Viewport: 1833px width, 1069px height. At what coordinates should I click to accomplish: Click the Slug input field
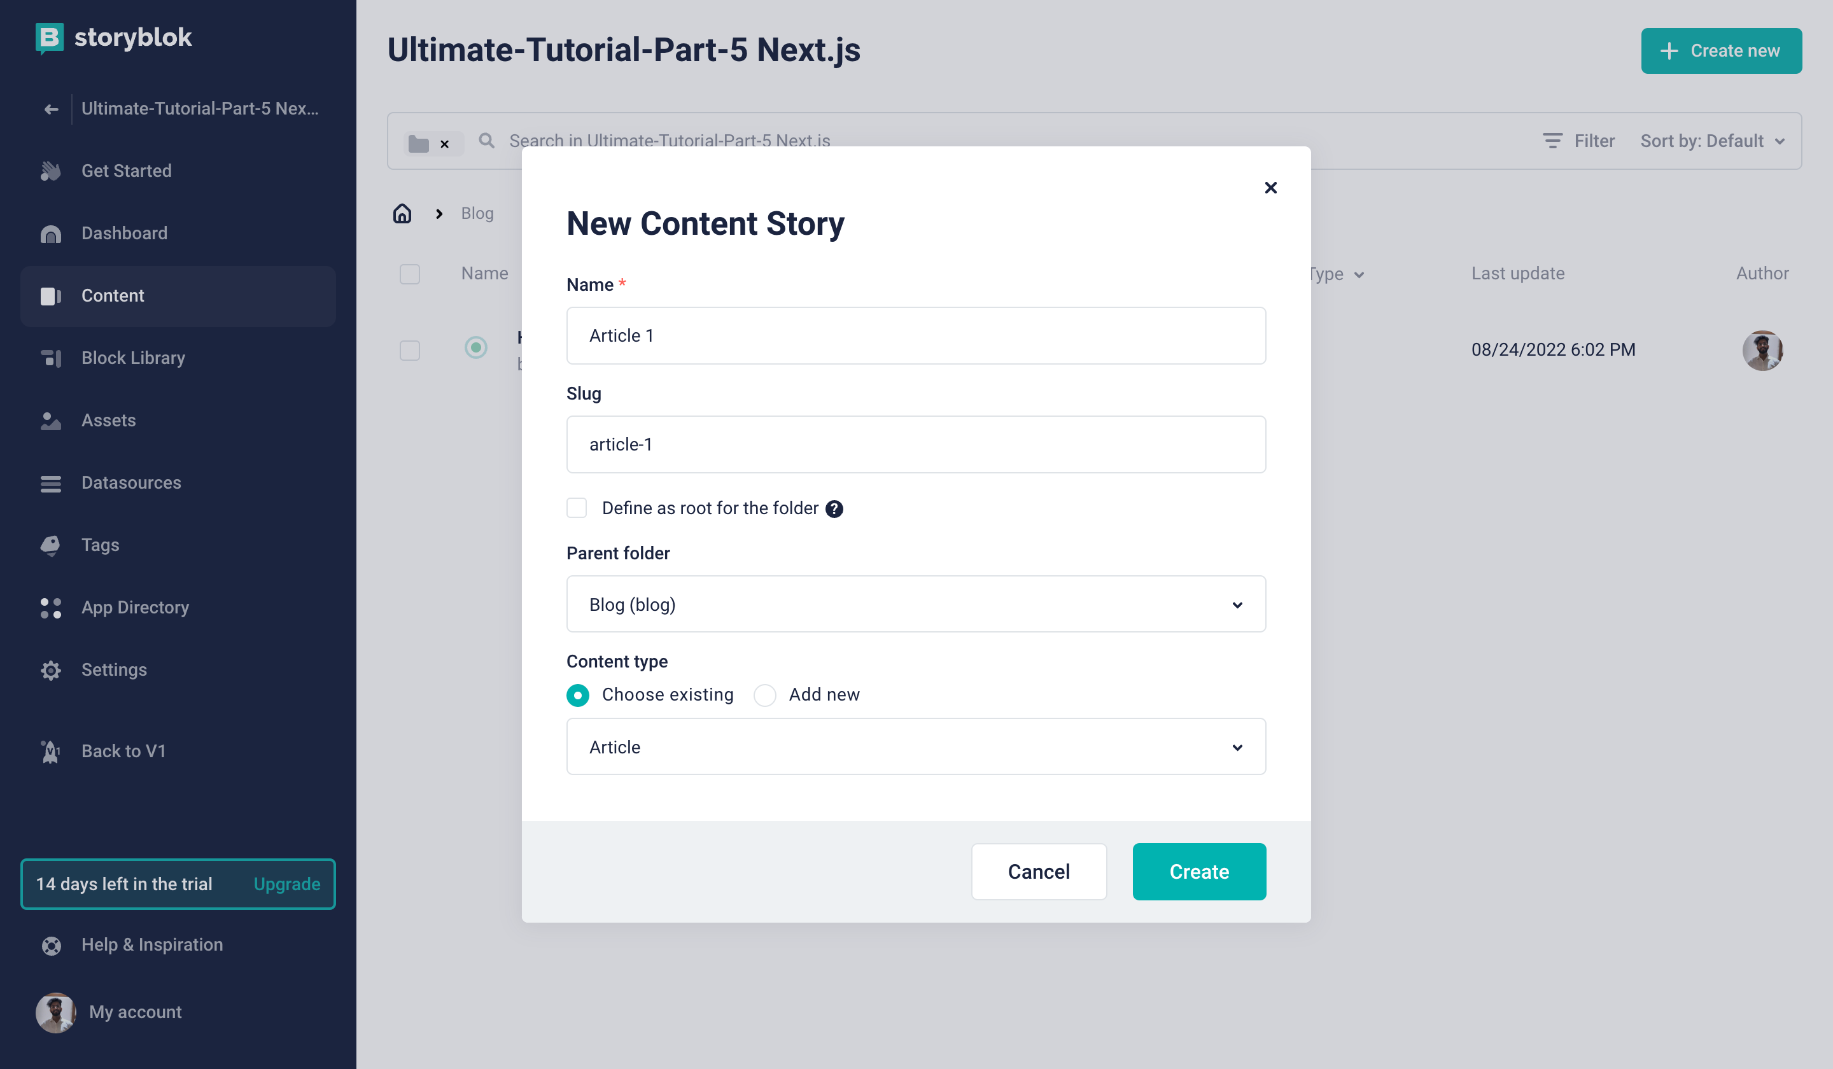coord(916,444)
